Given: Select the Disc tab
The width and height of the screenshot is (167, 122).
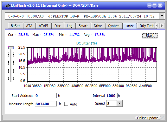Looking at the screenshot, I should pyautogui.click(x=58, y=26).
